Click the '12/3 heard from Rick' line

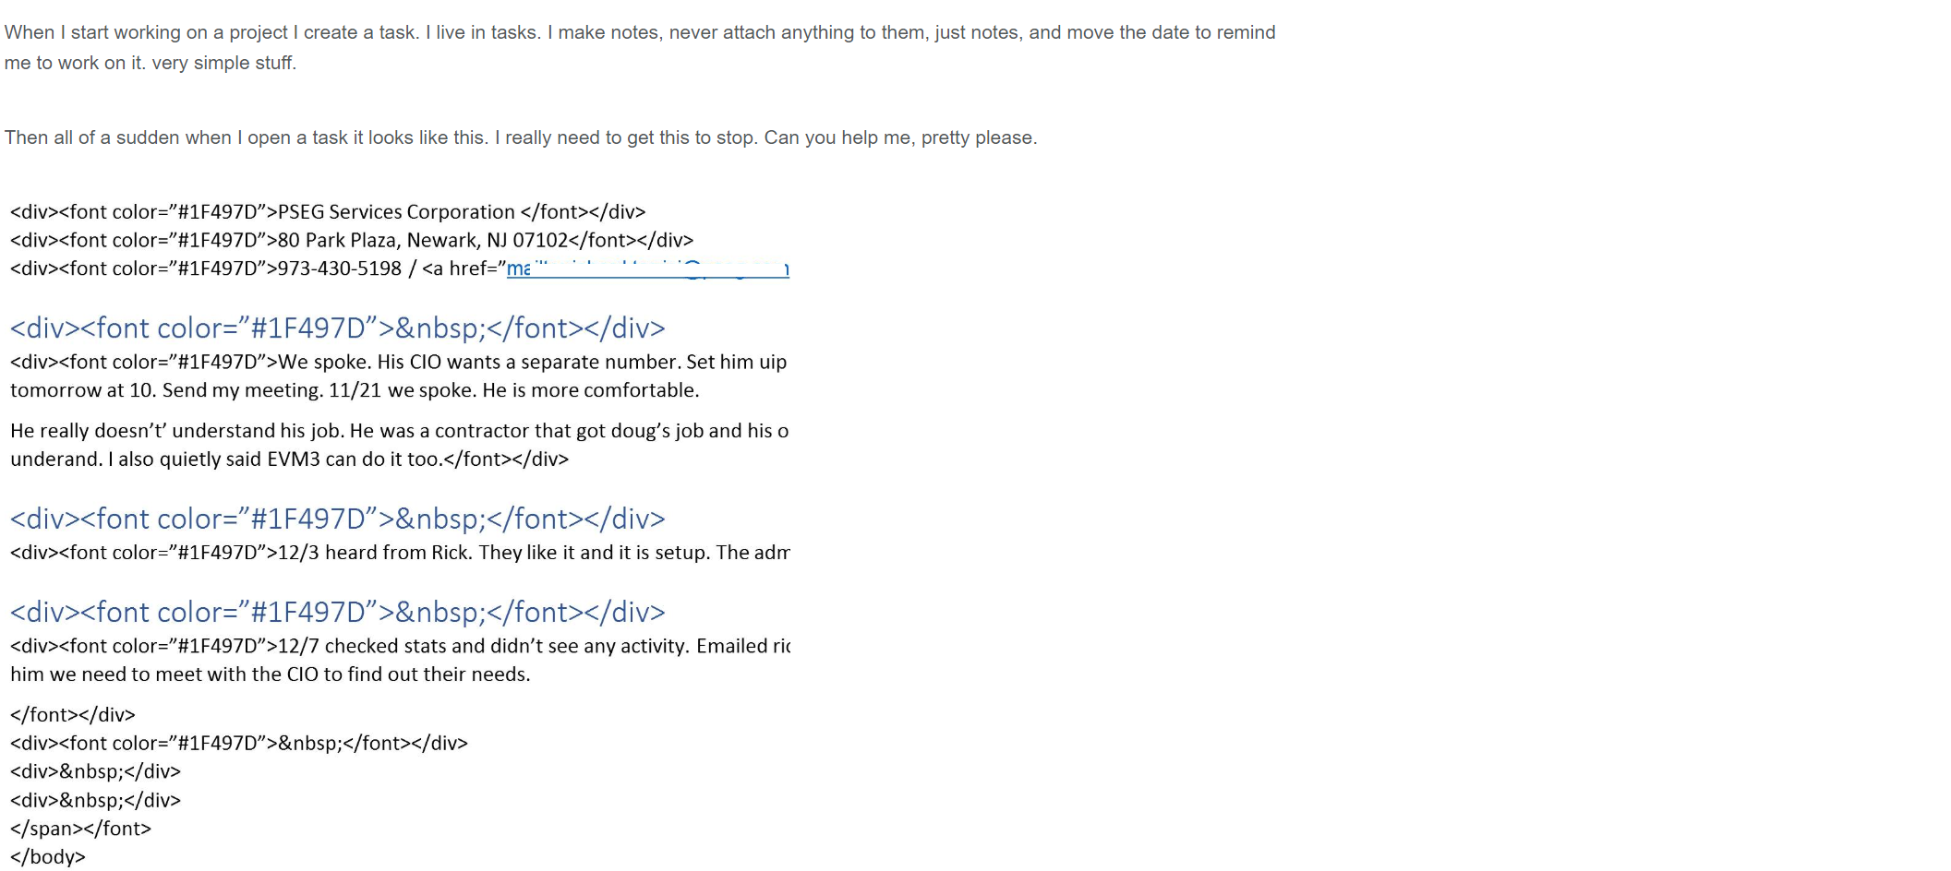[400, 553]
